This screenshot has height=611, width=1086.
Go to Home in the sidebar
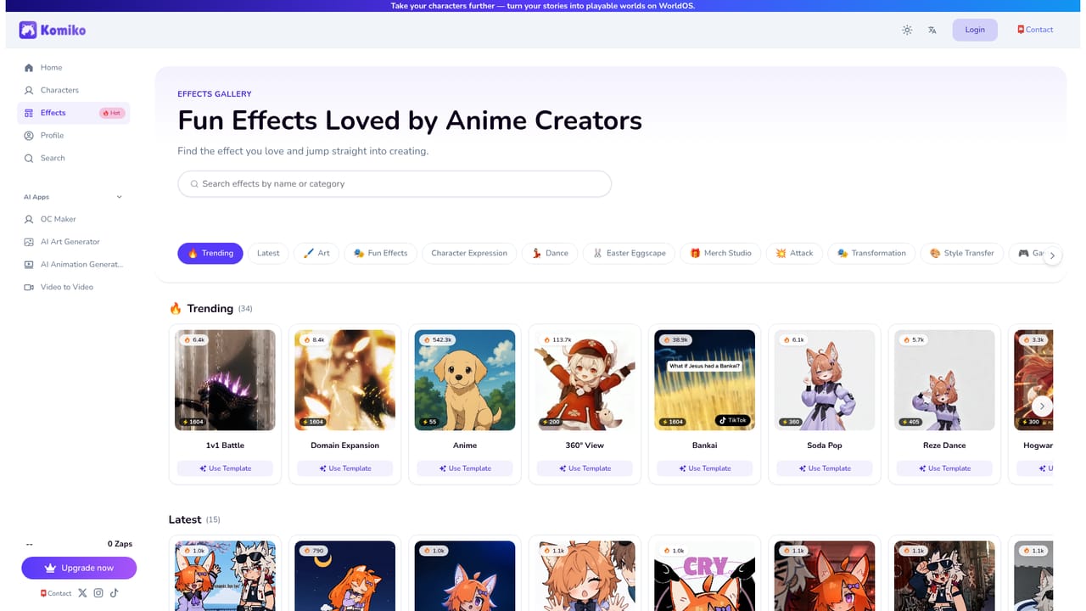(73, 67)
